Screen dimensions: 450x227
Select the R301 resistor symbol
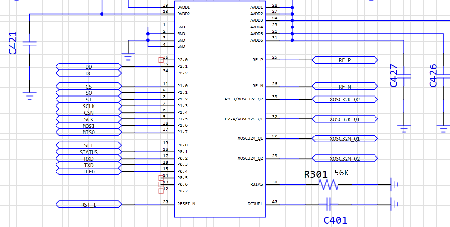coord(328,184)
